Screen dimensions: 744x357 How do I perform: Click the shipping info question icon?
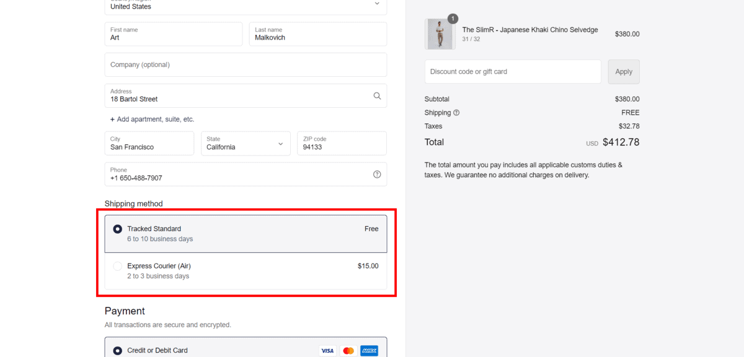coord(456,113)
